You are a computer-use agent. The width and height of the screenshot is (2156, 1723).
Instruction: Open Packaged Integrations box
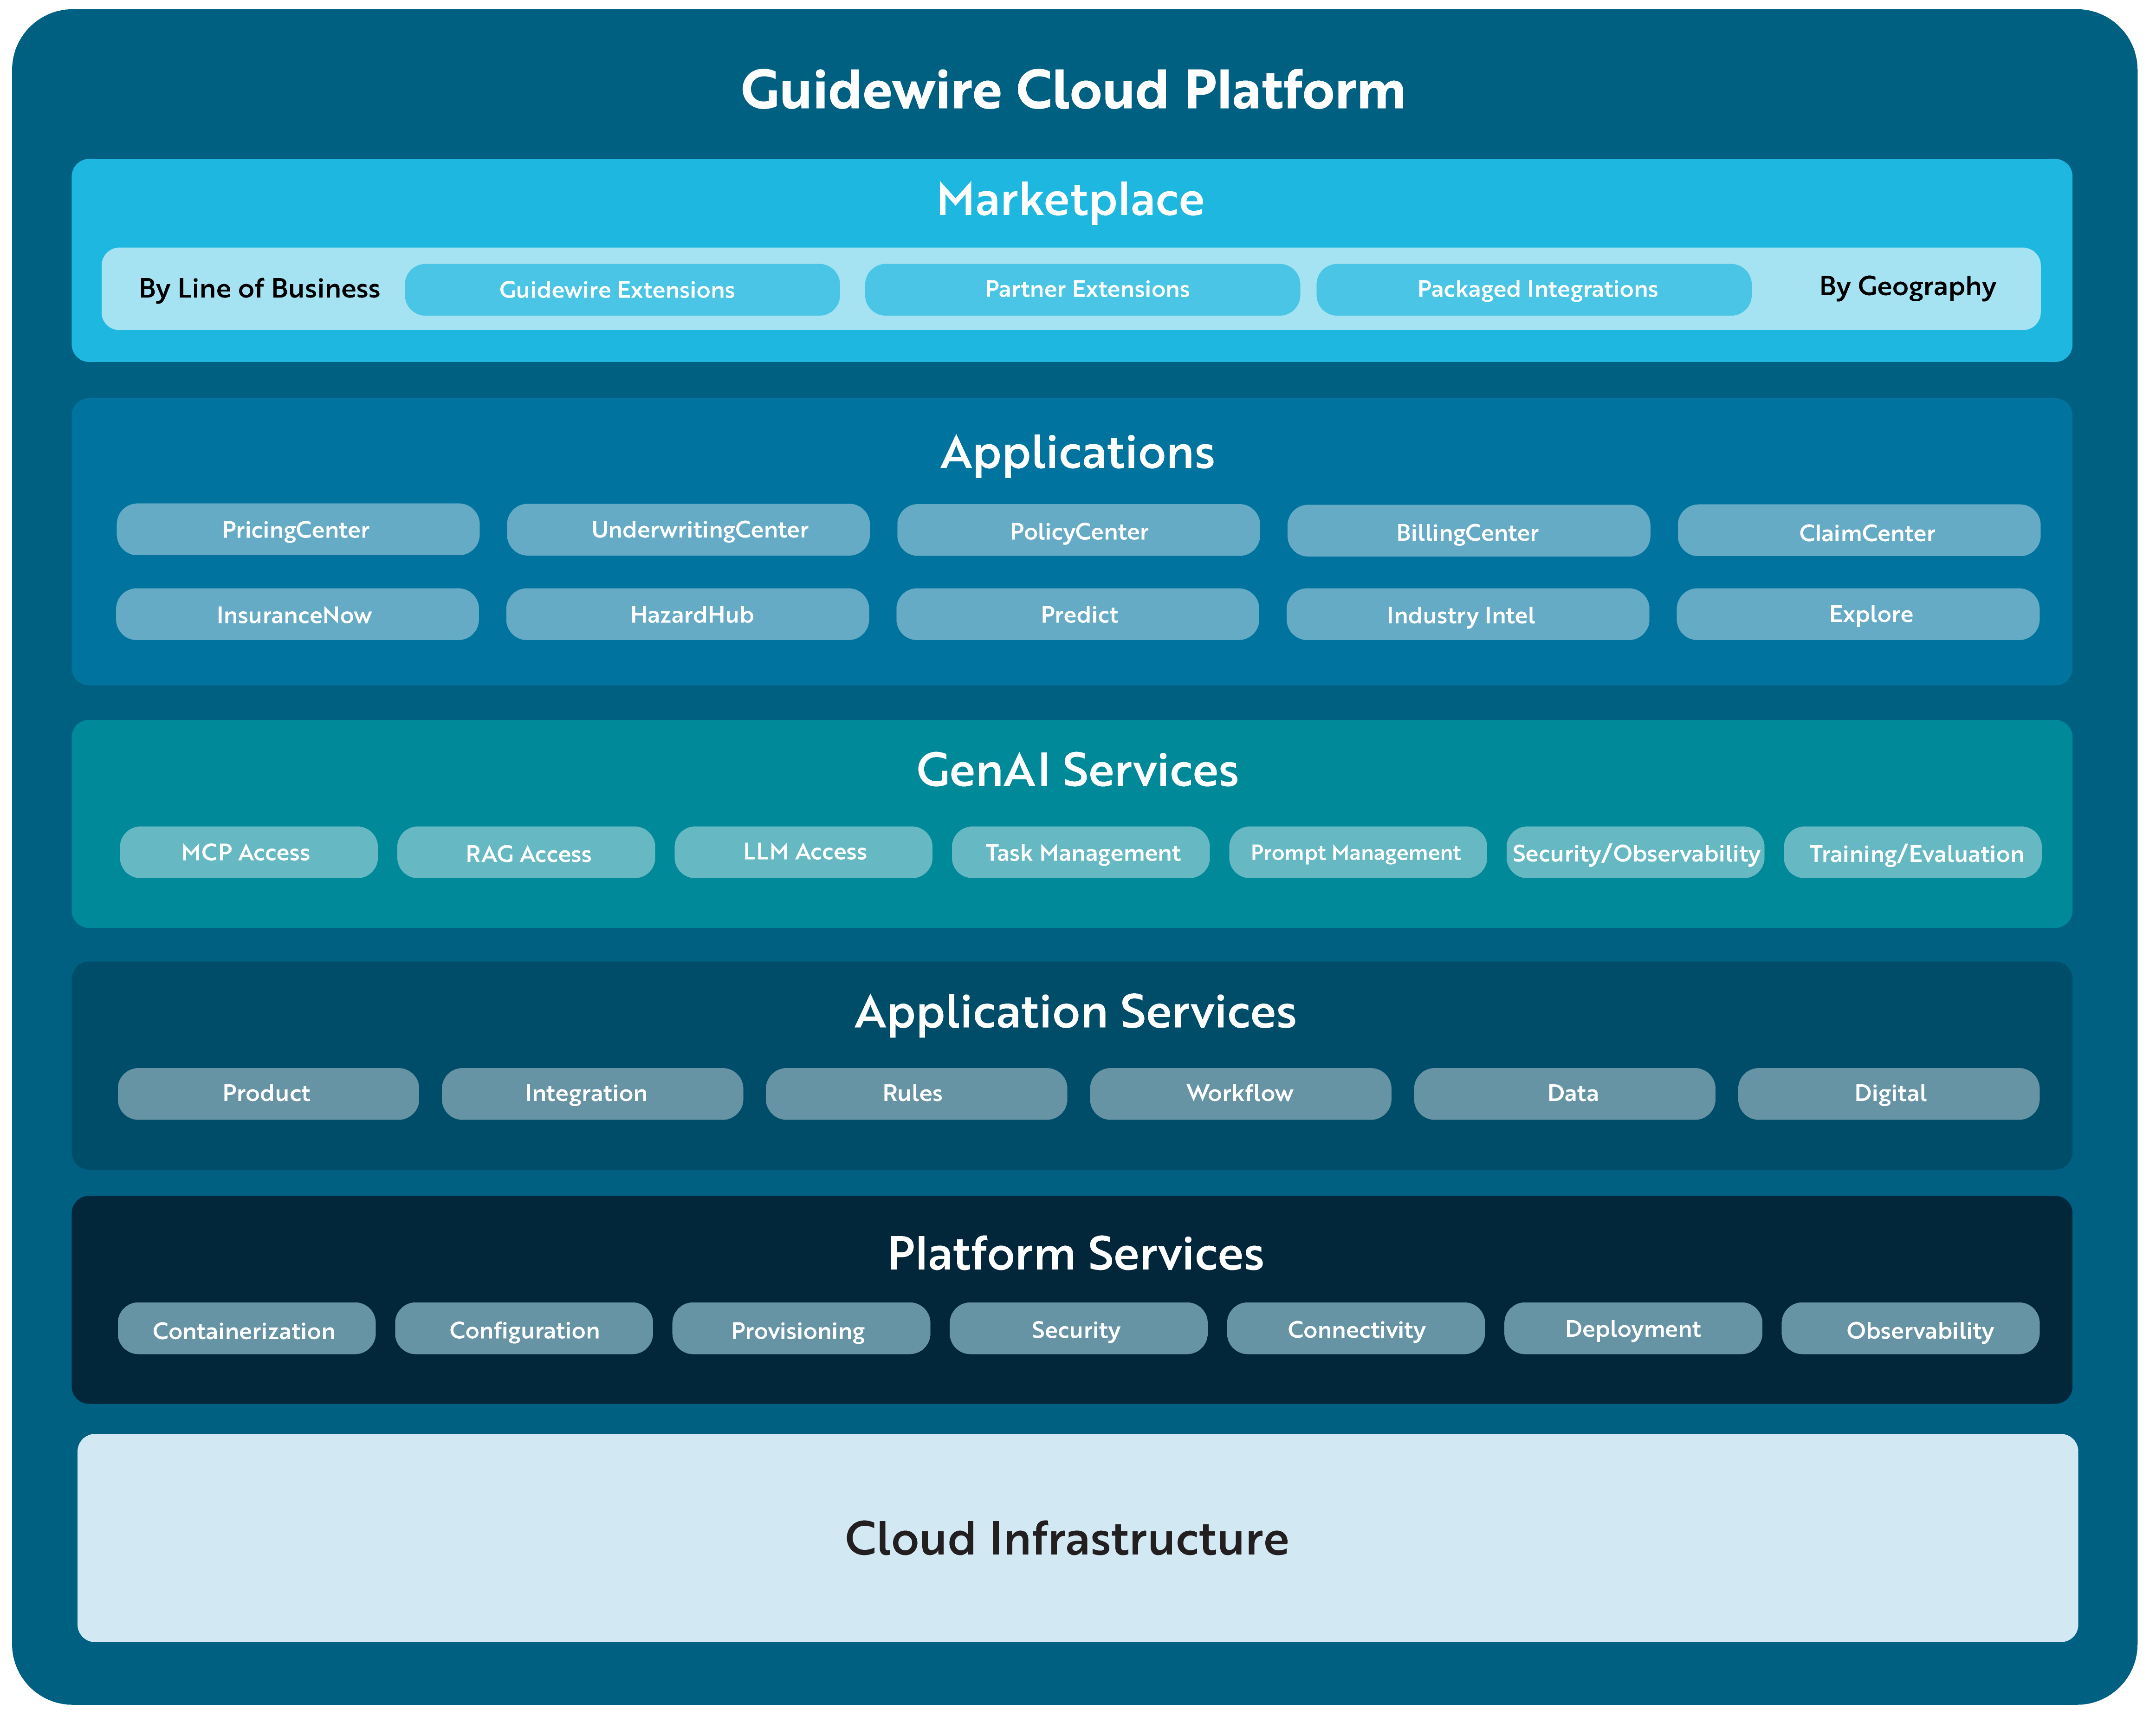tap(1534, 289)
